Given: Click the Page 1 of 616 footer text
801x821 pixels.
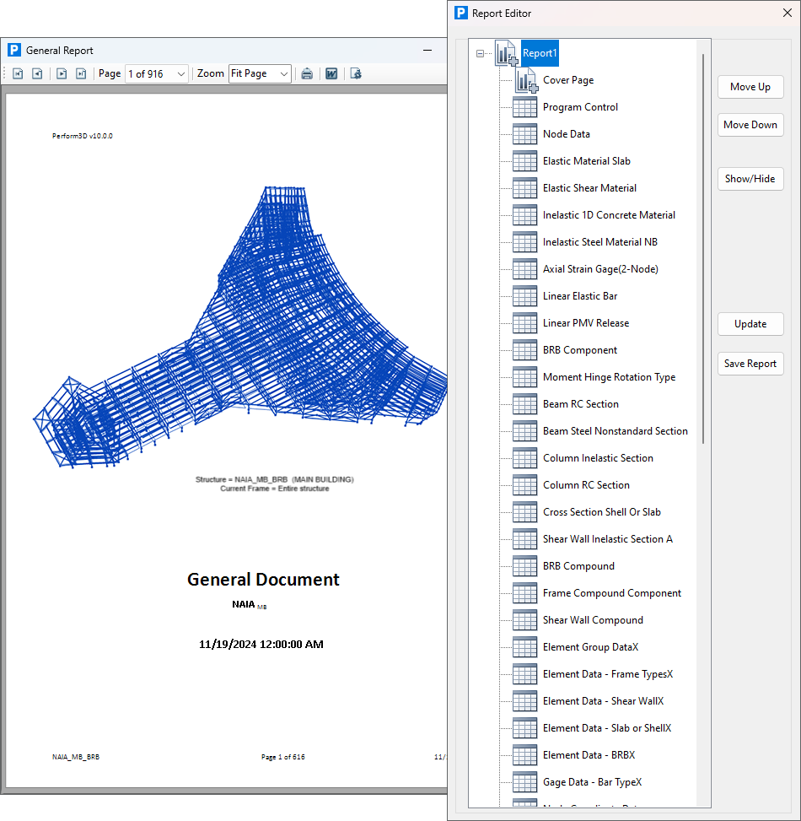Looking at the screenshot, I should click(x=283, y=757).
